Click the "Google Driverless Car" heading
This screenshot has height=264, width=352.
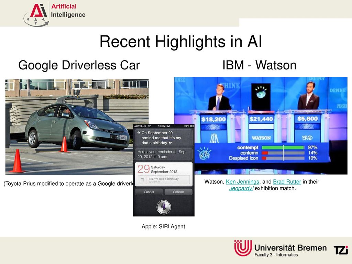79,65
